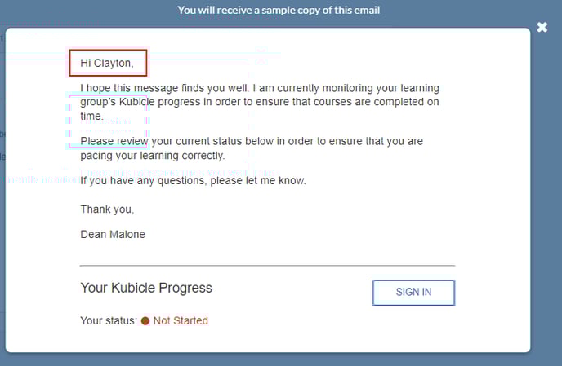Click the "Please review your current status" line
562x366 pixels.
tap(252, 141)
